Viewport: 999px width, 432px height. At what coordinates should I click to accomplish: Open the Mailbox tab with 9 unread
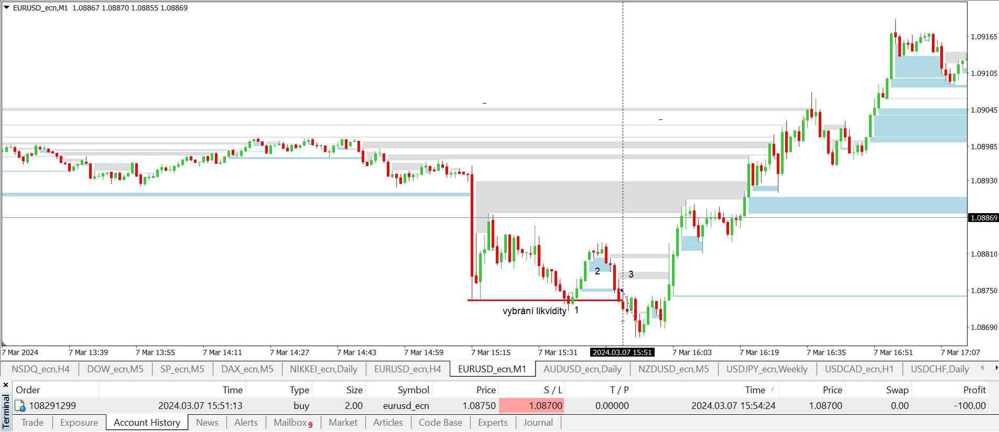click(x=293, y=423)
